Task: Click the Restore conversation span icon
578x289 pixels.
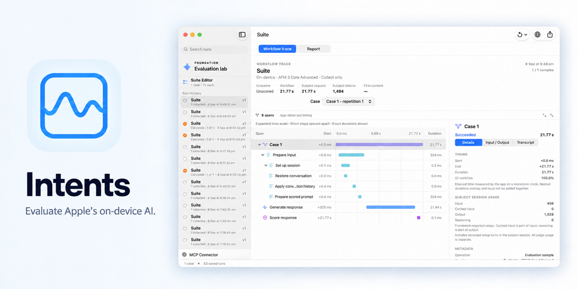Action: pyautogui.click(x=271, y=176)
